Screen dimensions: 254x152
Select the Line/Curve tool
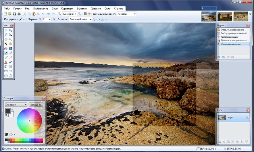11,67
